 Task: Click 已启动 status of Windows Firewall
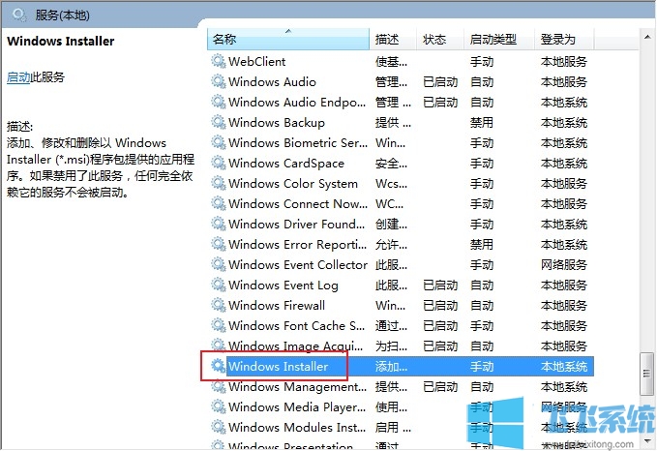click(440, 306)
